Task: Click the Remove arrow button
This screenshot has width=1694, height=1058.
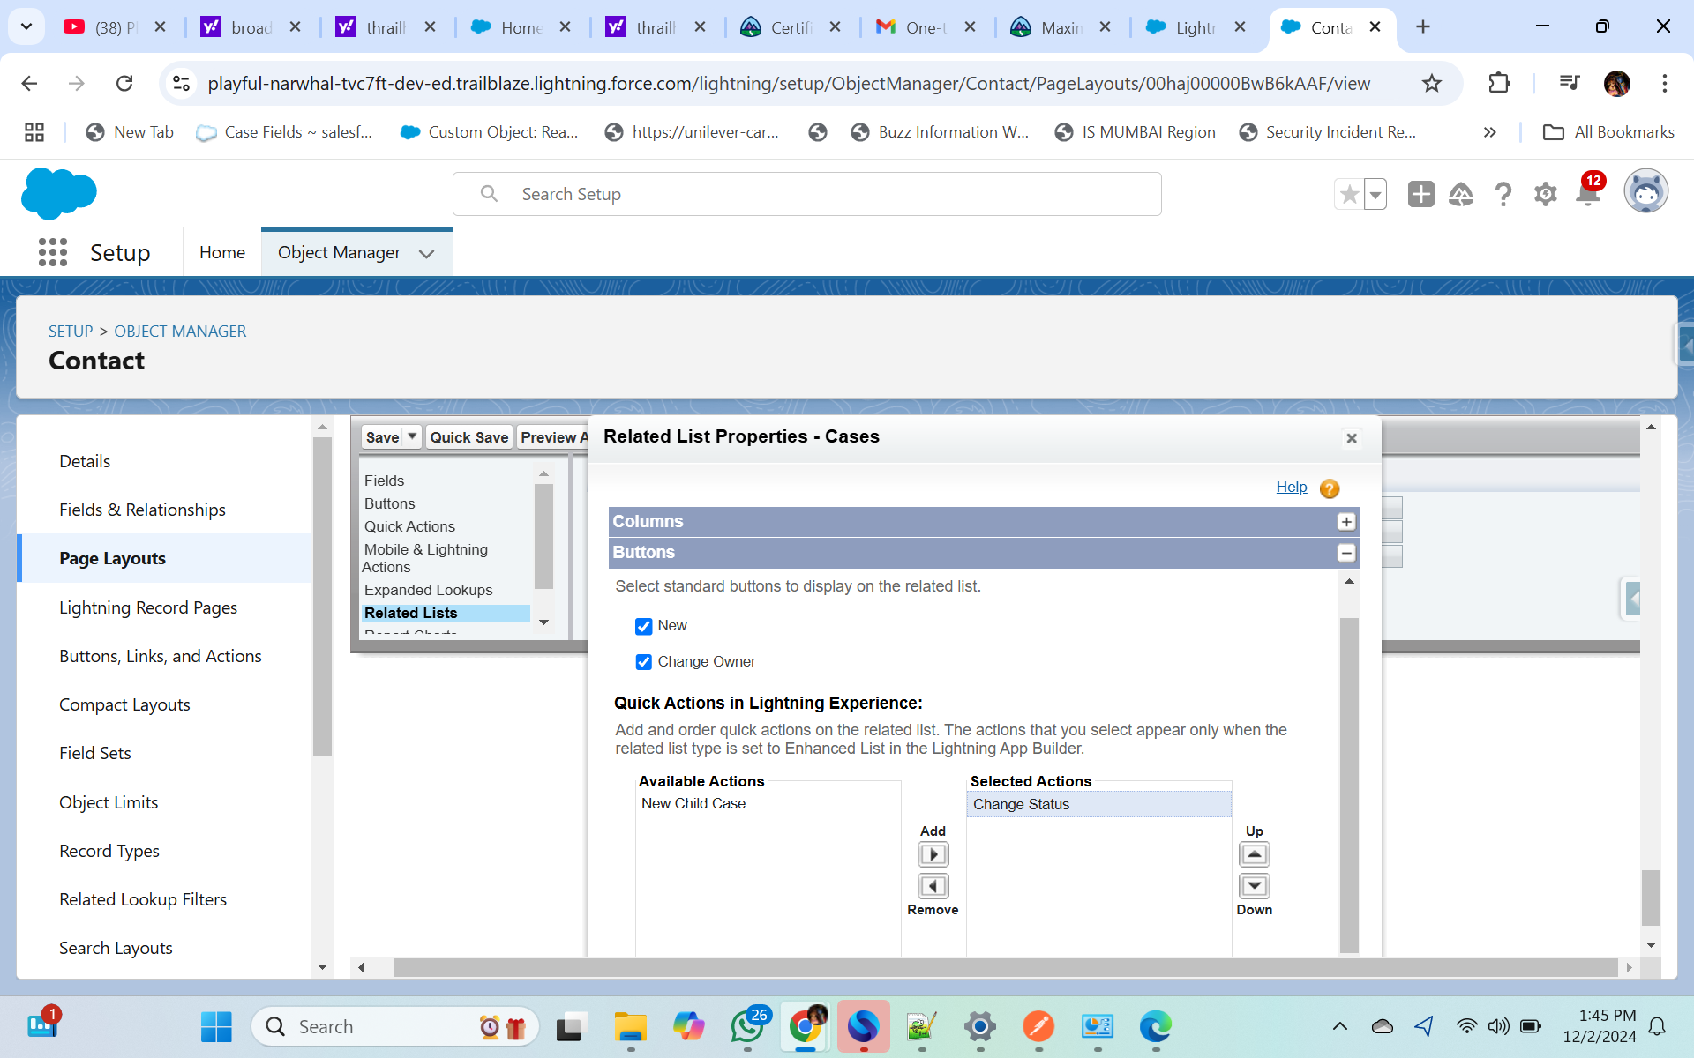Action: point(933,886)
